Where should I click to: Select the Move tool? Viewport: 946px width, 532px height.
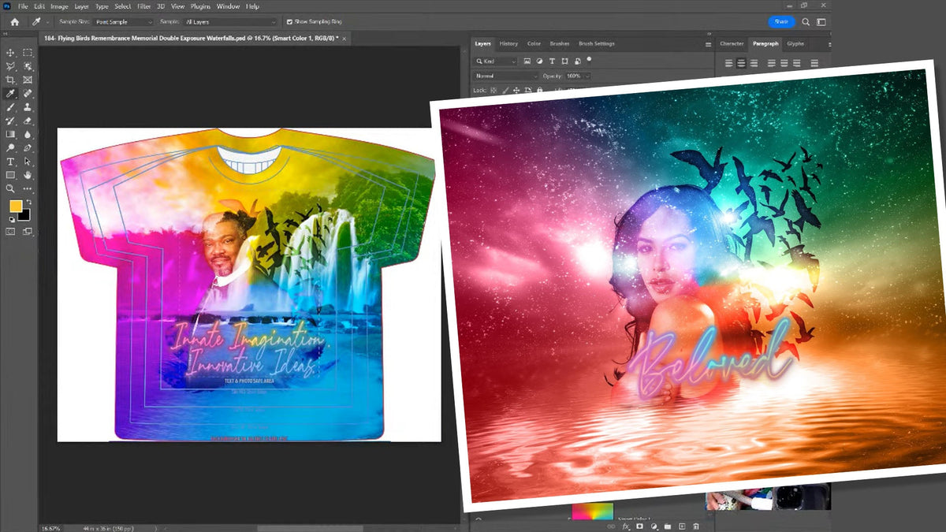[x=11, y=52]
